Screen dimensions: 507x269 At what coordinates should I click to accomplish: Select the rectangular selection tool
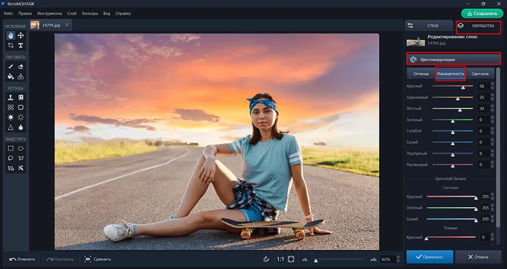[11, 148]
